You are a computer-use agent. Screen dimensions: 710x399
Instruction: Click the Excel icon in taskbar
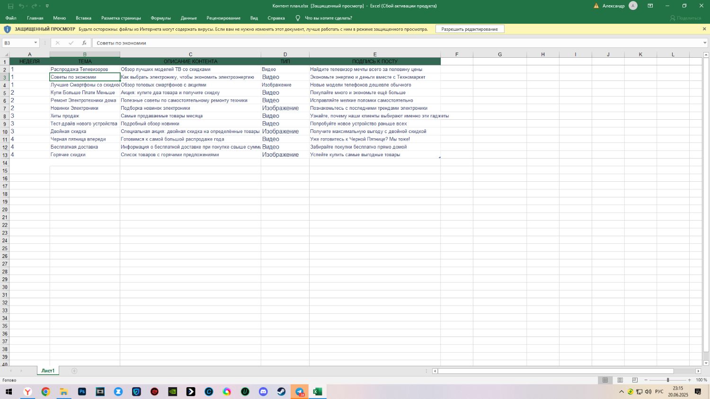(x=318, y=391)
